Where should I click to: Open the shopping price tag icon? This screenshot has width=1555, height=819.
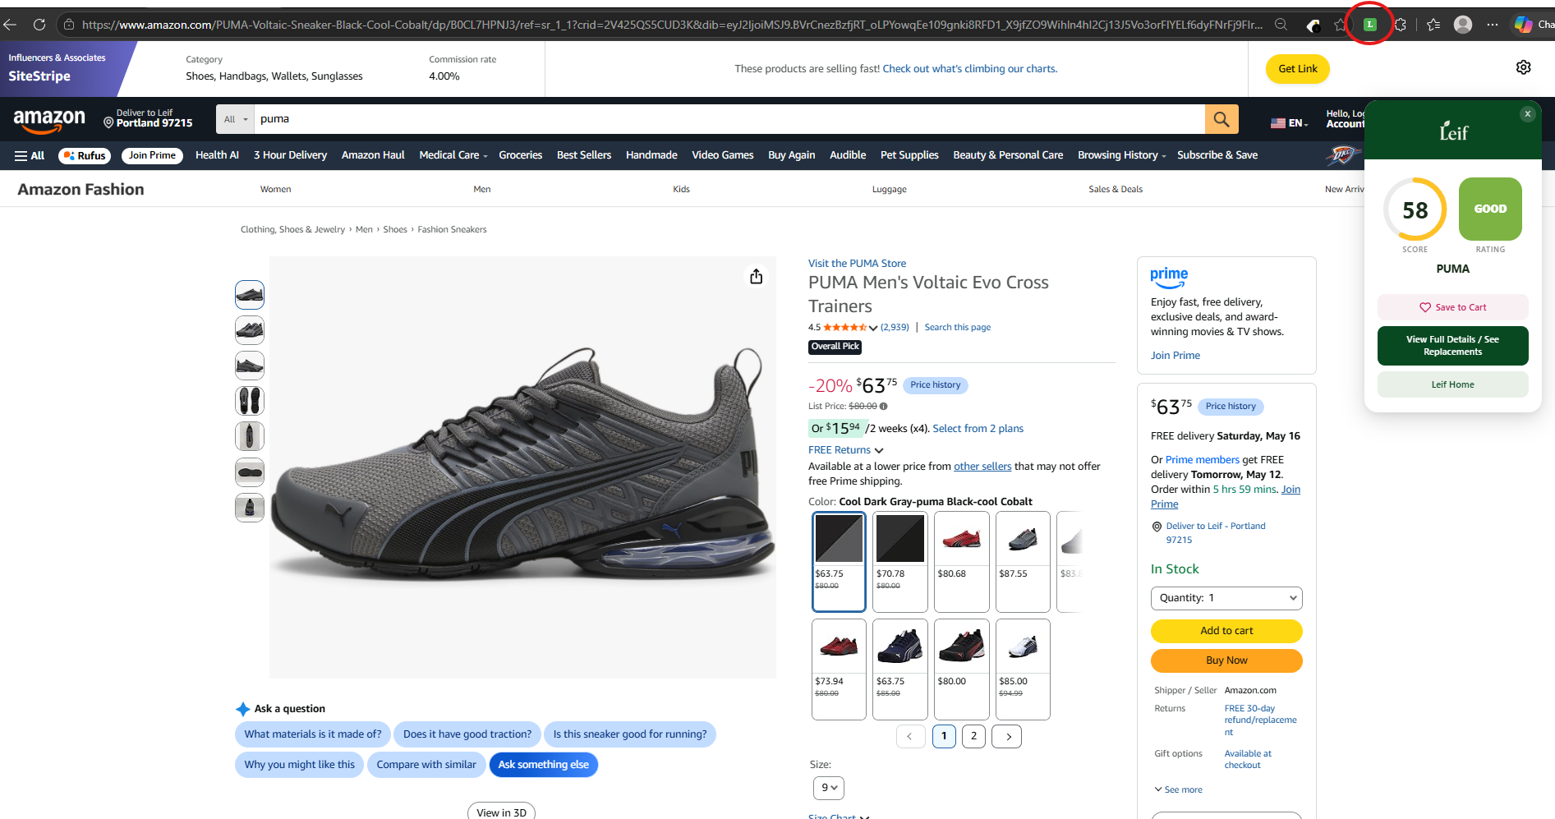coord(1313,25)
